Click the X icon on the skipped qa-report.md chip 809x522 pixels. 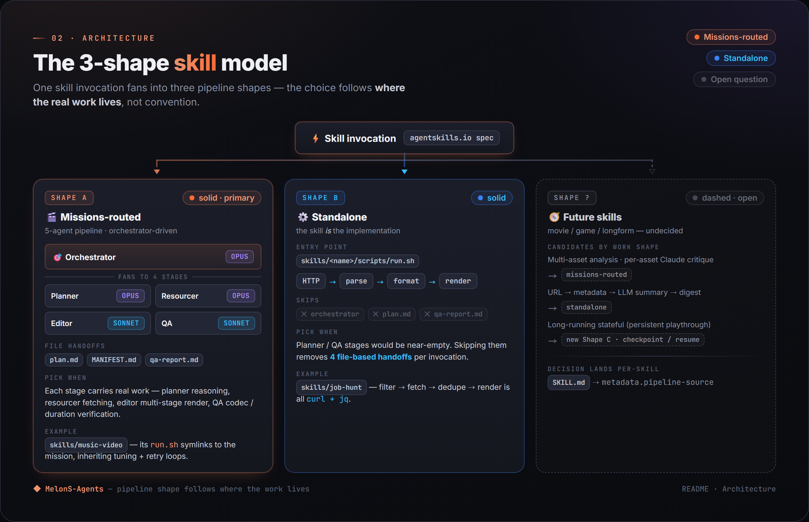click(427, 314)
